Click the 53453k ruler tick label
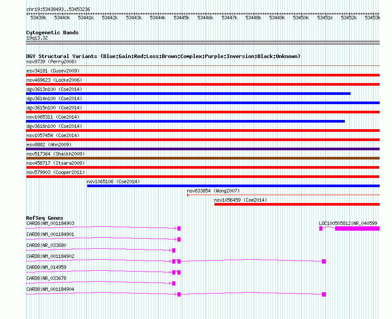Image resolution: width=392 pixels, height=319 pixels. tap(373, 18)
